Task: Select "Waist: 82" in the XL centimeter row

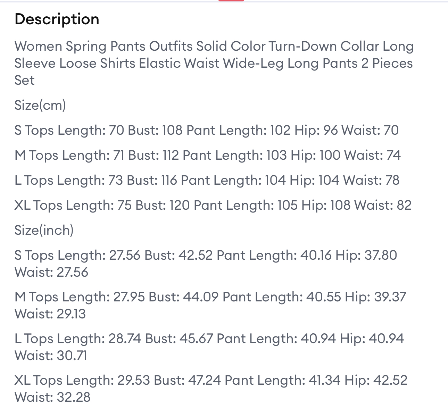Action: tap(383, 205)
